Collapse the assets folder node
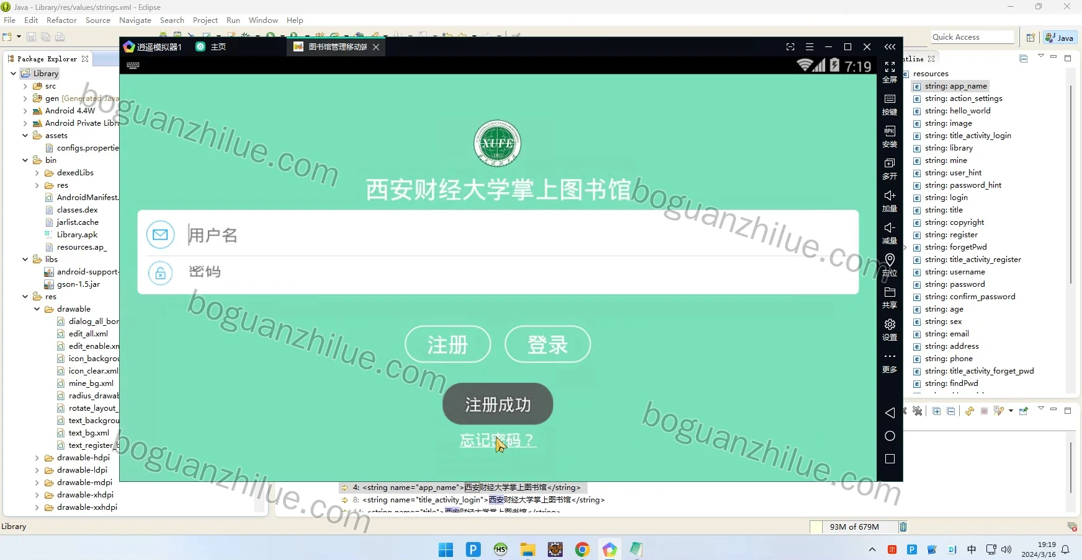 coord(25,136)
